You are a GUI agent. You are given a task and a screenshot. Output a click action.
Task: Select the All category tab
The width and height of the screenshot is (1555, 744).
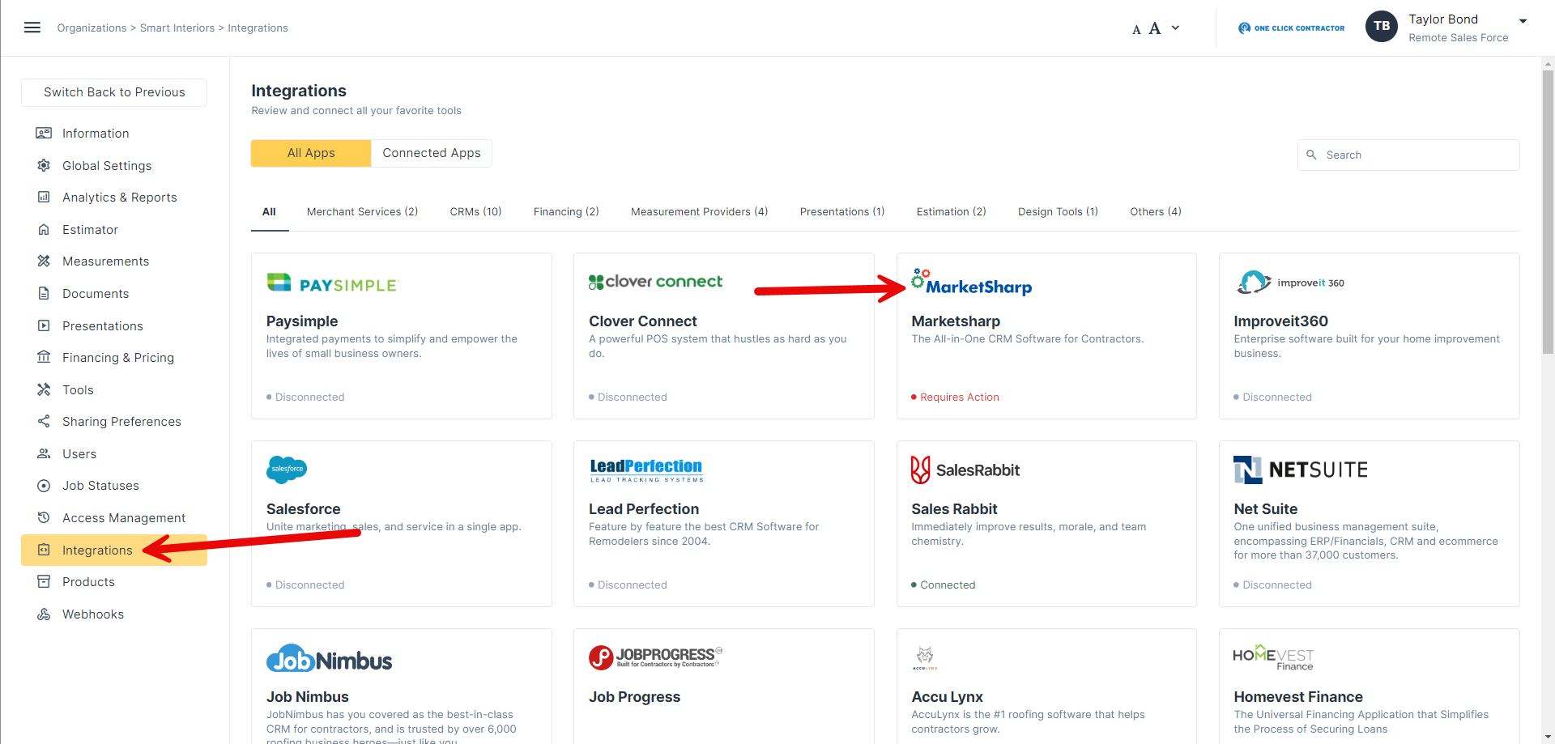[269, 211]
